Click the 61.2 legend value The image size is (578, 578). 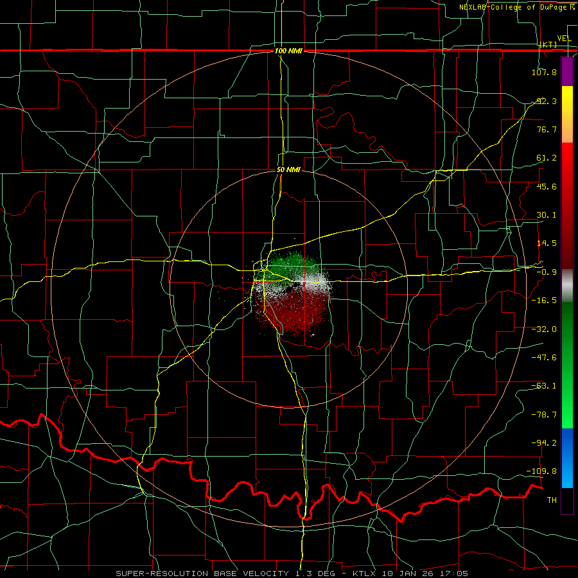click(547, 158)
